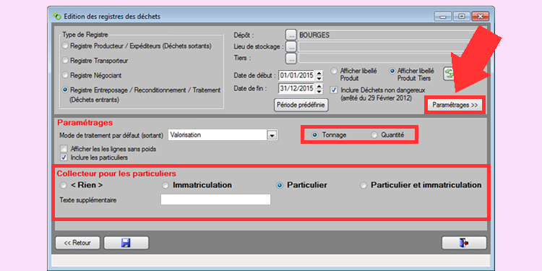This screenshot has height=271, width=542.
Task: Select Registre Négociant option
Action: point(65,75)
